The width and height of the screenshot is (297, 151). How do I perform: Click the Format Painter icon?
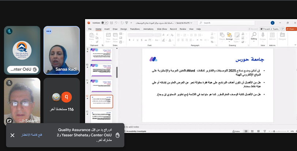(97, 42)
